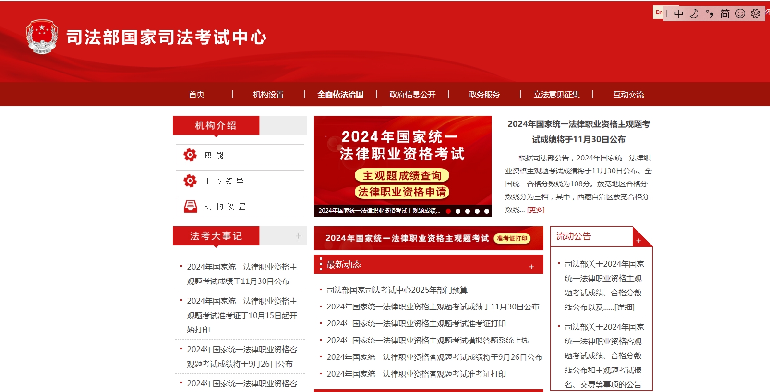
Task: Open 法考大事记 item 客观题成绩9月26日公布
Action: [242, 356]
